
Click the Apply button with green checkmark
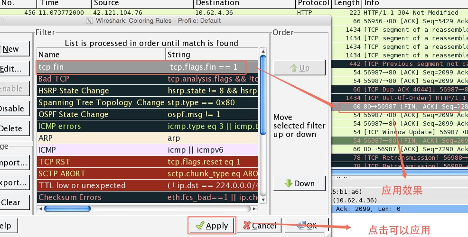click(212, 226)
